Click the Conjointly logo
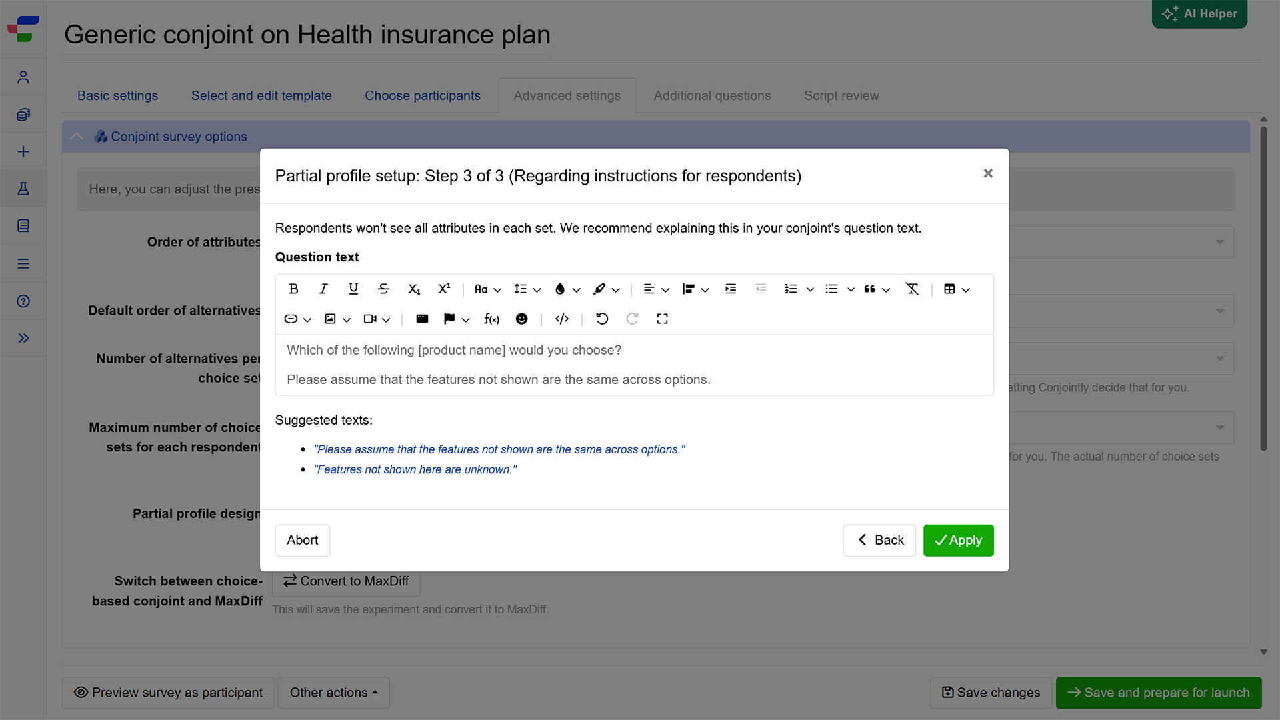 click(x=23, y=29)
